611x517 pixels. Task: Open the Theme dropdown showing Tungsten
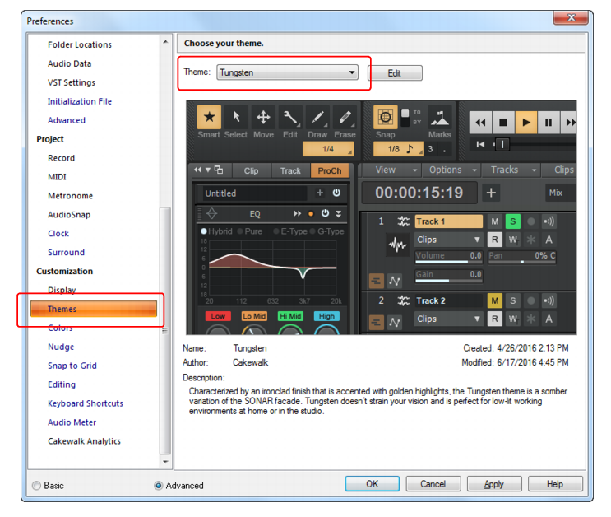pos(288,72)
